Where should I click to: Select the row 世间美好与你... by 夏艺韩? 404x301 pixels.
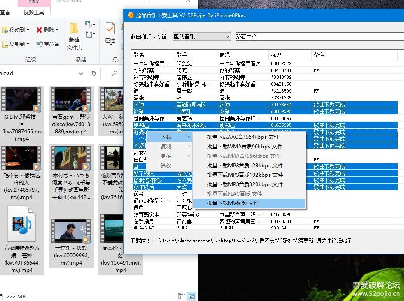click(264, 118)
